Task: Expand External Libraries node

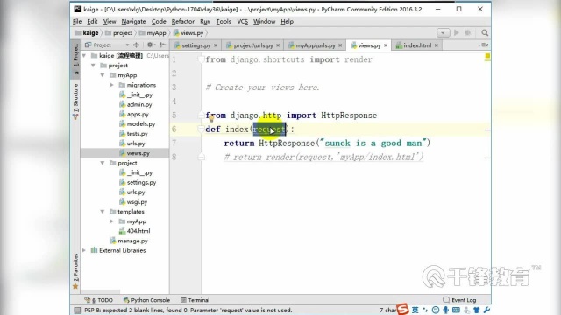Action: click(84, 250)
